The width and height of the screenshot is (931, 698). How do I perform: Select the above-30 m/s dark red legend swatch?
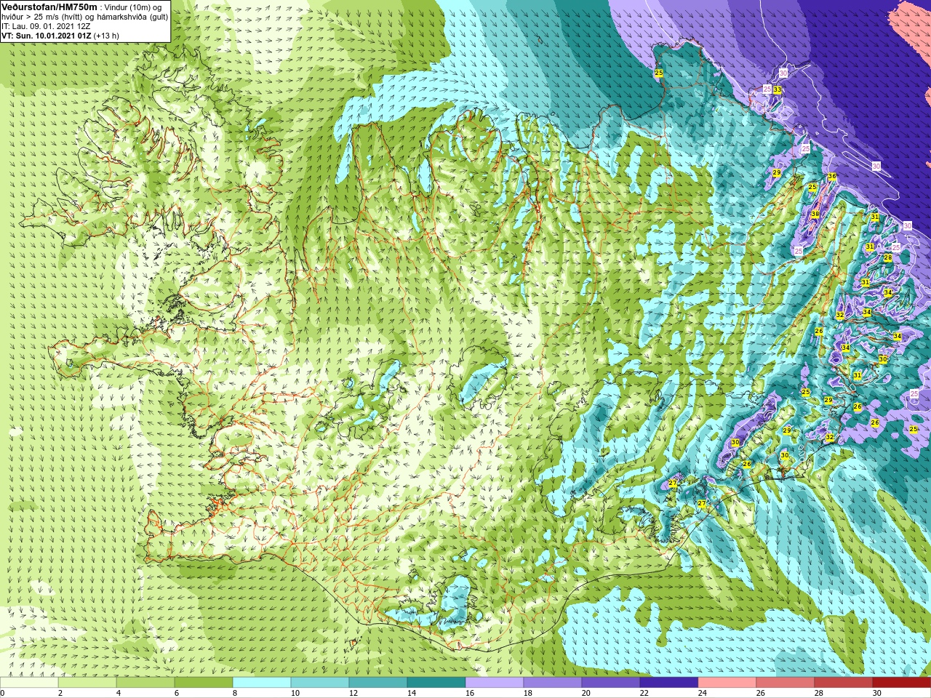(902, 683)
